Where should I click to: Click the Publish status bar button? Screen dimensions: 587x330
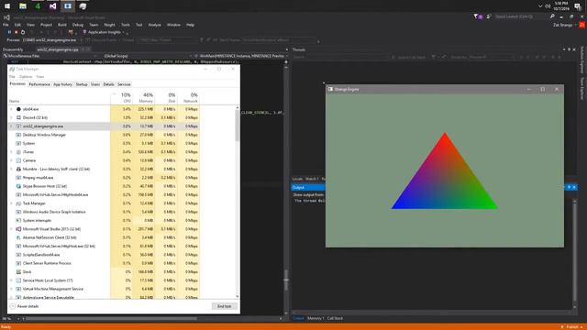pos(572,327)
